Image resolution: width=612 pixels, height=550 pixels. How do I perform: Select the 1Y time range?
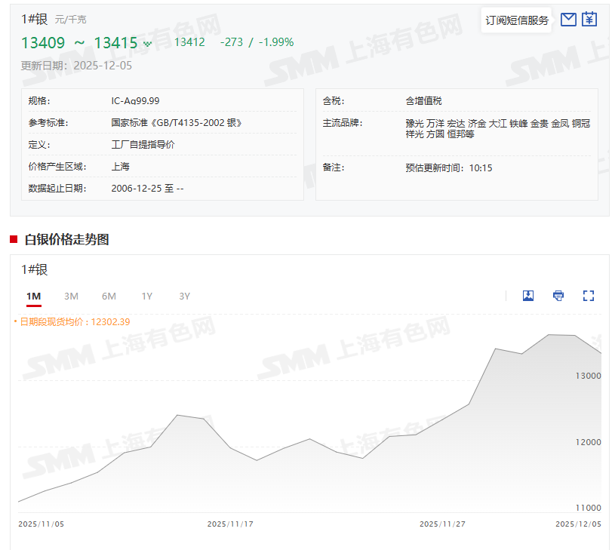coord(146,296)
